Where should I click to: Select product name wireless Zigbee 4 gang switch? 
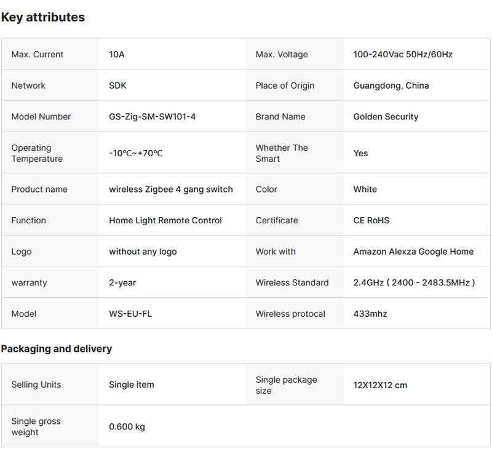click(171, 190)
